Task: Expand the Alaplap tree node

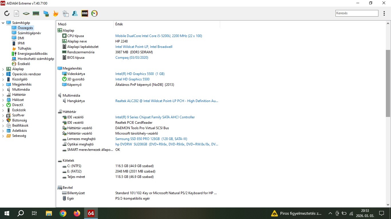Action: 3,69
